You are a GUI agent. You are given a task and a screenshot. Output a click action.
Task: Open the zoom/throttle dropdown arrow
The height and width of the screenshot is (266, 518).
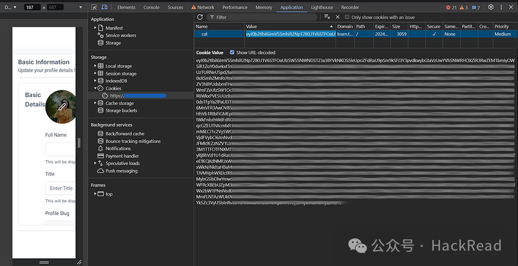pyautogui.click(x=81, y=7)
